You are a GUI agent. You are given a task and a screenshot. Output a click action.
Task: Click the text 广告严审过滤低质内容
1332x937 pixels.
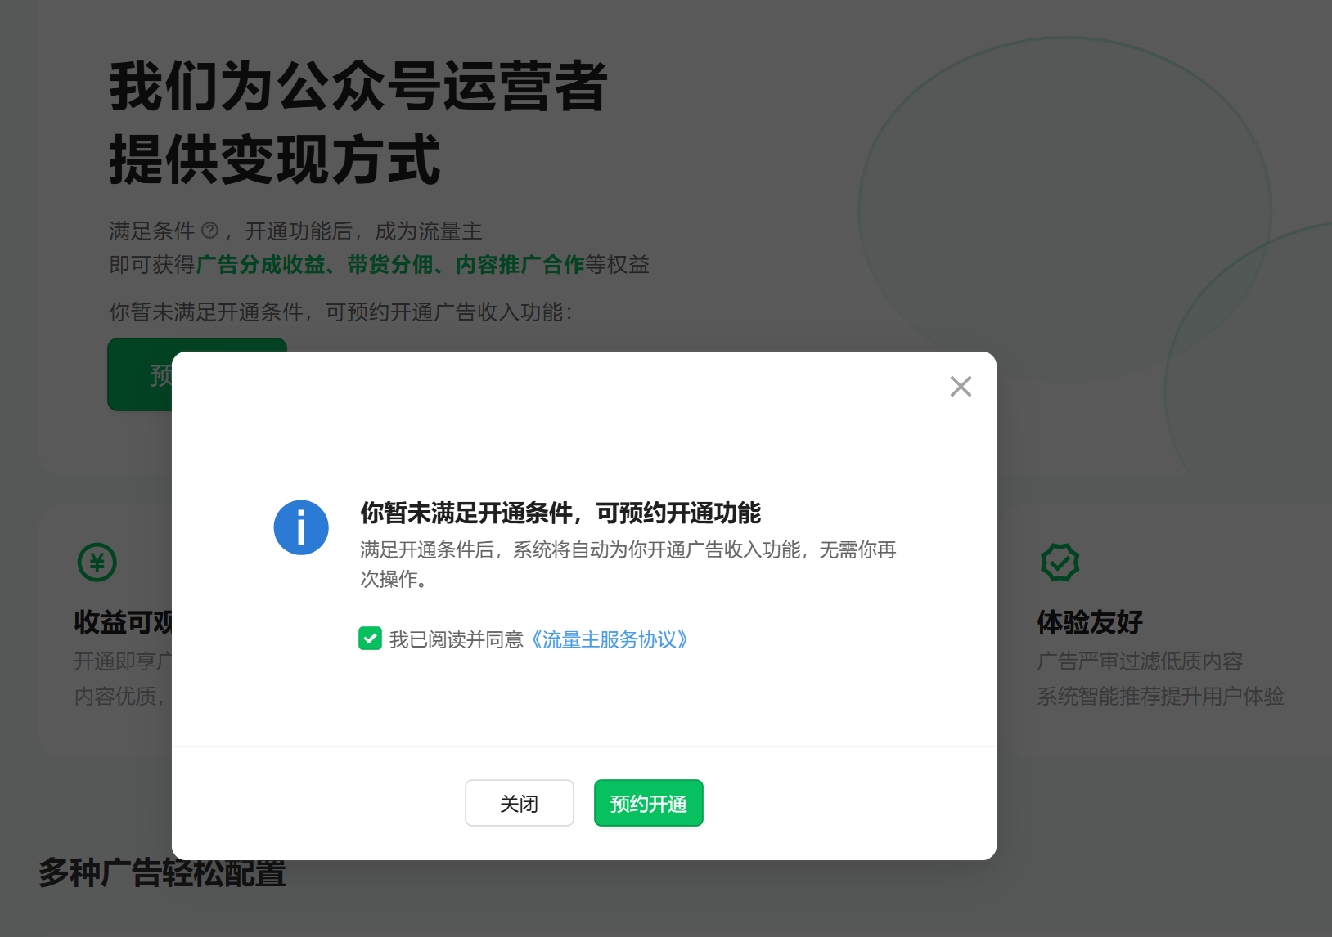click(1140, 661)
